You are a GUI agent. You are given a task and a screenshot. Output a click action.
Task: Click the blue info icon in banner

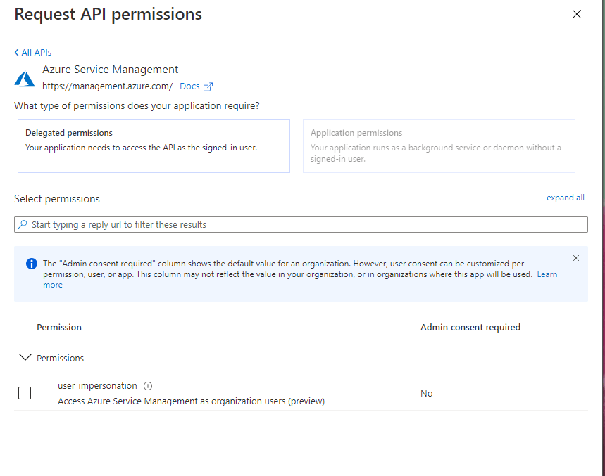(x=32, y=264)
